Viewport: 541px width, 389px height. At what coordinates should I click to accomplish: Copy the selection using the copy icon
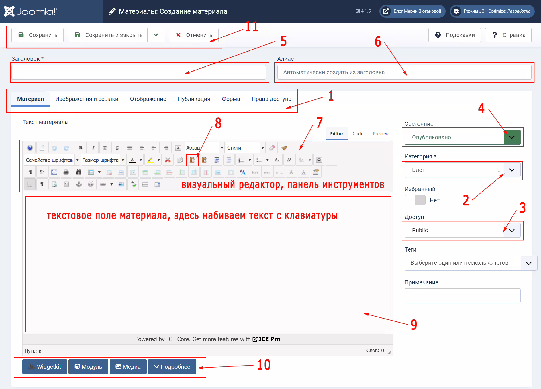pyautogui.click(x=180, y=160)
